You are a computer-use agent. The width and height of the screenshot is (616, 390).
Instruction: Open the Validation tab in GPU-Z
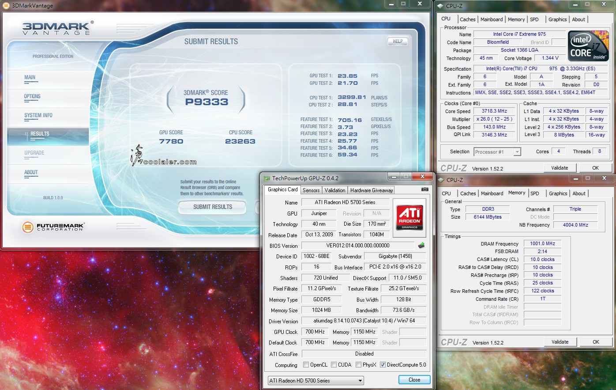pos(335,190)
